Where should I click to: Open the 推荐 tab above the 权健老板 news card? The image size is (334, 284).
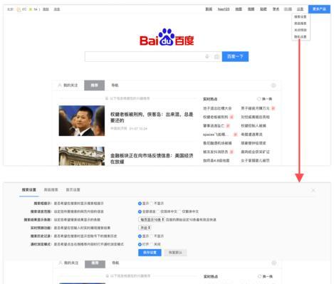(95, 85)
